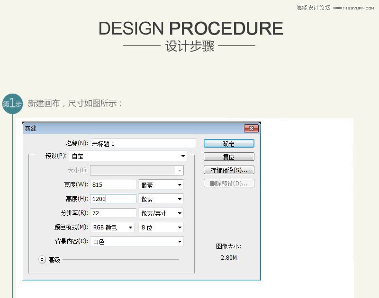Open the 宽度 unit dropdown showing 像素
Image resolution: width=379 pixels, height=298 pixels.
pyautogui.click(x=161, y=185)
